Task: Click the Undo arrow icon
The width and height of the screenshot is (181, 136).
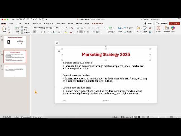Action: (x=31, y=20)
